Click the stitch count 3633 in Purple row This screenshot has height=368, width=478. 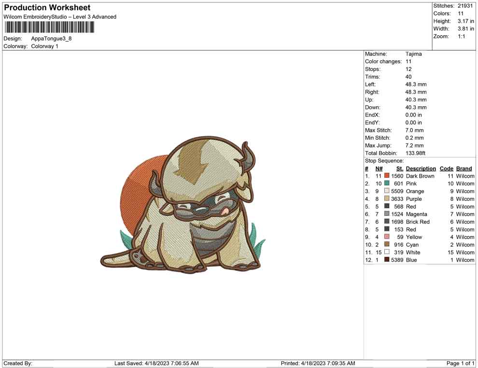397,199
